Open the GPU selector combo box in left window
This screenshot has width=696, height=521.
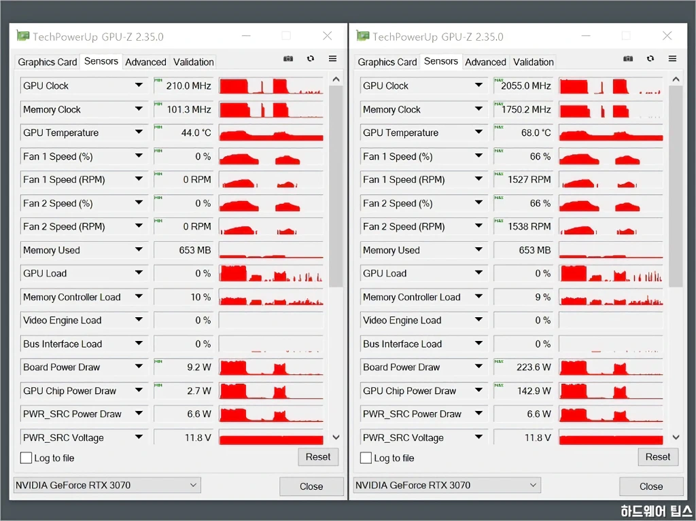[107, 485]
